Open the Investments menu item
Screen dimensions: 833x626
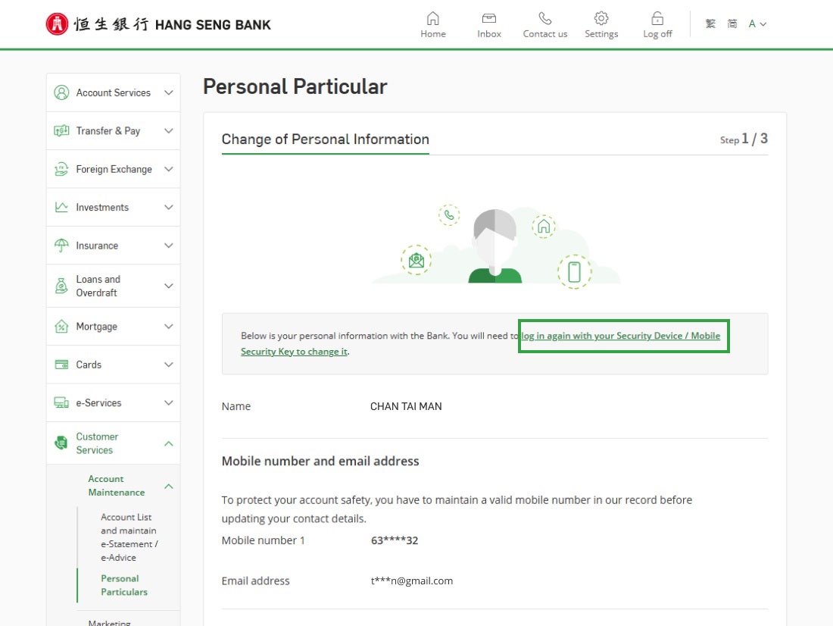pyautogui.click(x=102, y=208)
